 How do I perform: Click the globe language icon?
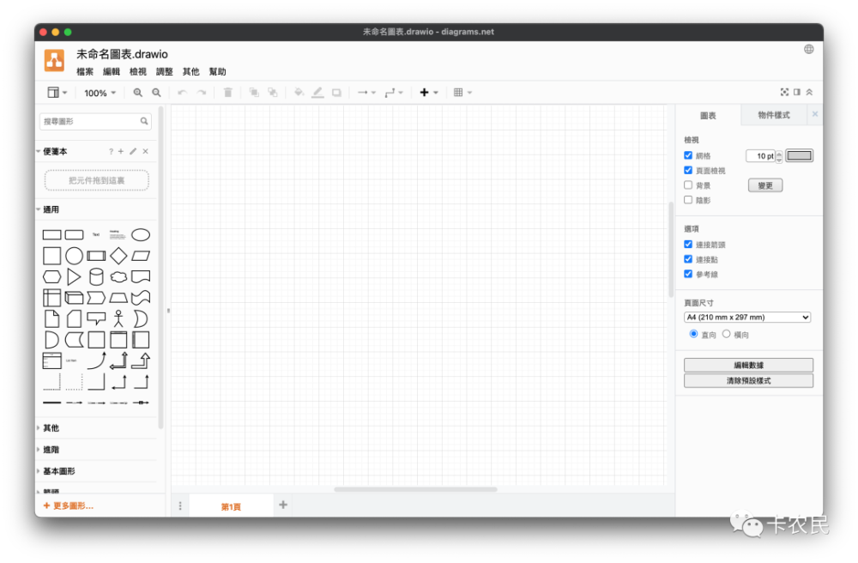point(809,49)
